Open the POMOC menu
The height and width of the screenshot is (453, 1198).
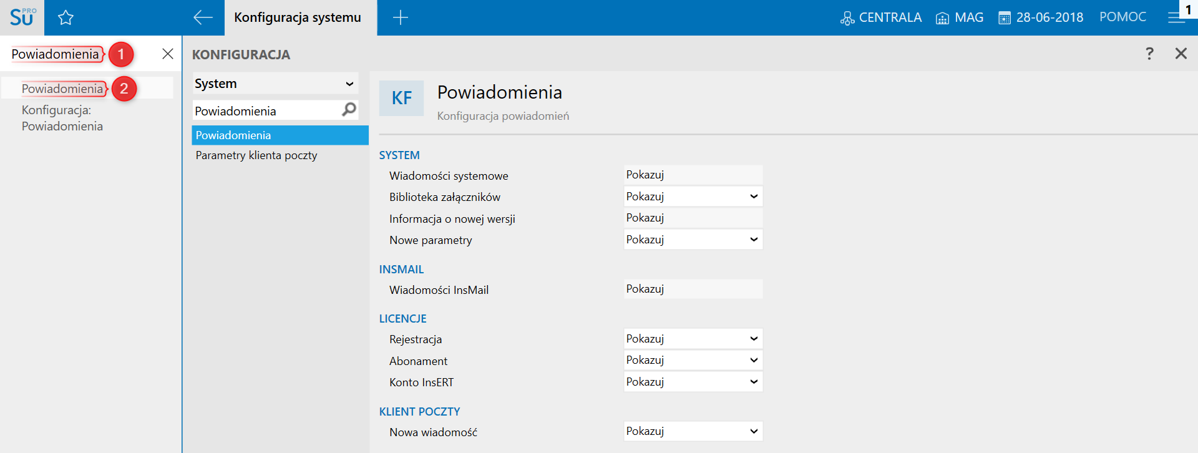[1123, 17]
